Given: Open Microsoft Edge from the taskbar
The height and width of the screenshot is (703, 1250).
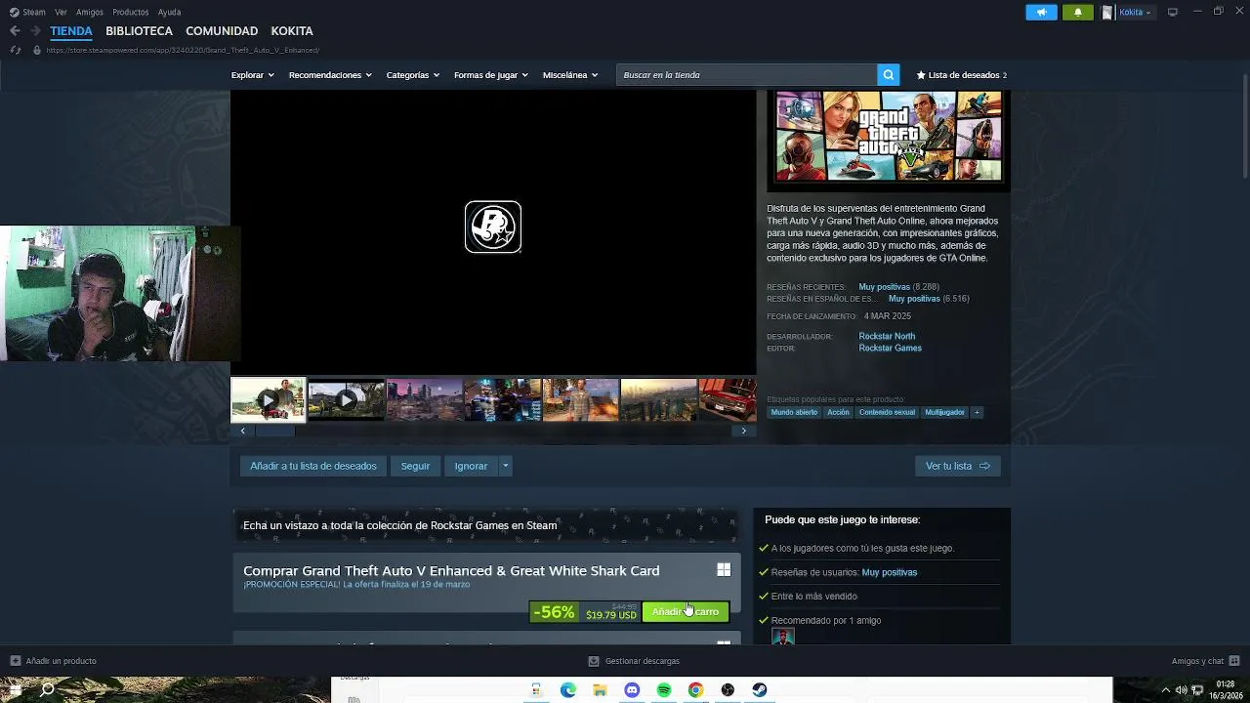Looking at the screenshot, I should click(x=568, y=690).
